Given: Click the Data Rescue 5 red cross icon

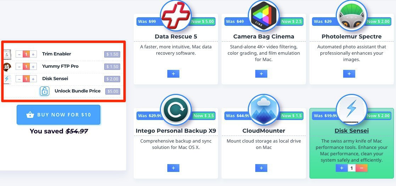Looking at the screenshot, I should [176, 16].
